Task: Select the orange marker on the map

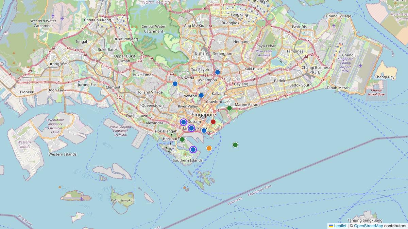Action: 209,148
